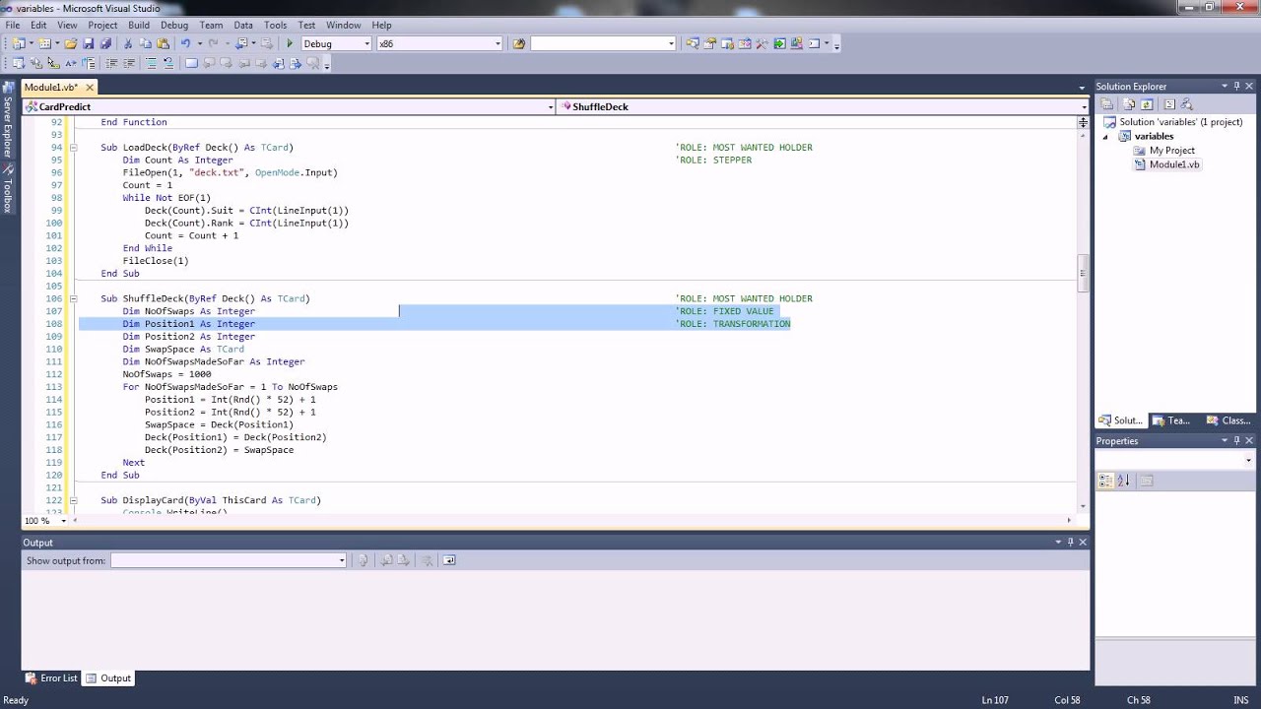Collapse the LoadDeck sub outline box
The image size is (1261, 709).
coord(73,148)
